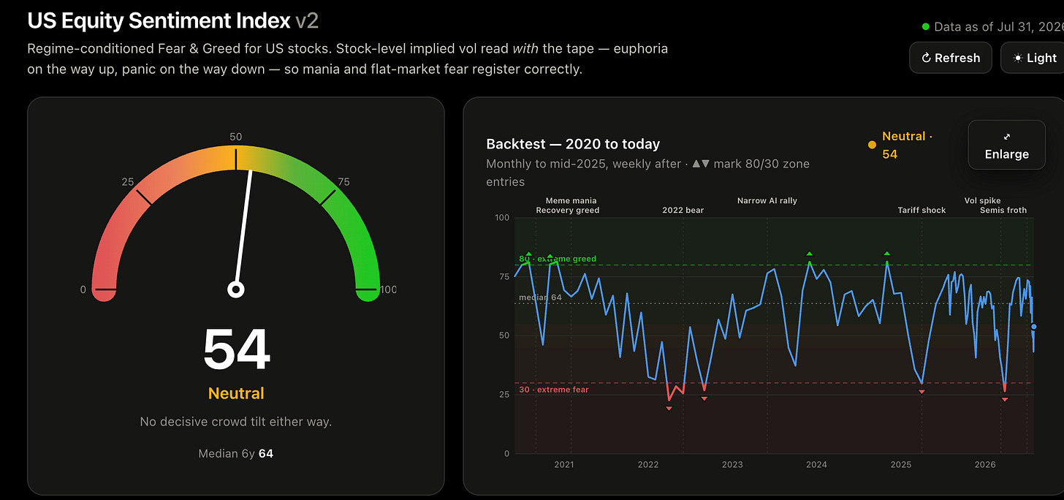This screenshot has width=1064, height=500.
Task: Click the green triangle marker near 2024
Action: click(x=809, y=254)
